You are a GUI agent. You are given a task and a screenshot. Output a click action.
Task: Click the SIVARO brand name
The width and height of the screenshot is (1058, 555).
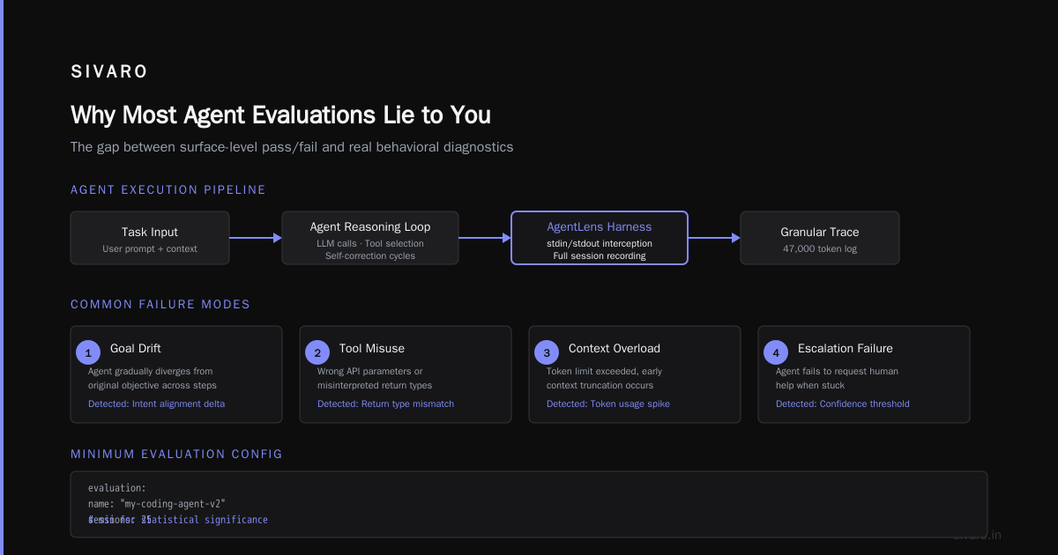pos(109,72)
